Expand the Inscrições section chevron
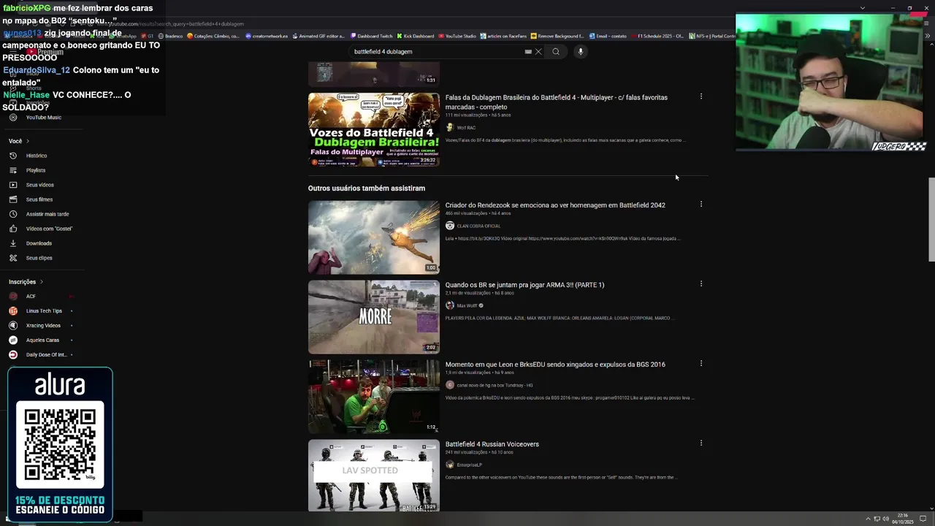Image resolution: width=935 pixels, height=526 pixels. tap(42, 282)
